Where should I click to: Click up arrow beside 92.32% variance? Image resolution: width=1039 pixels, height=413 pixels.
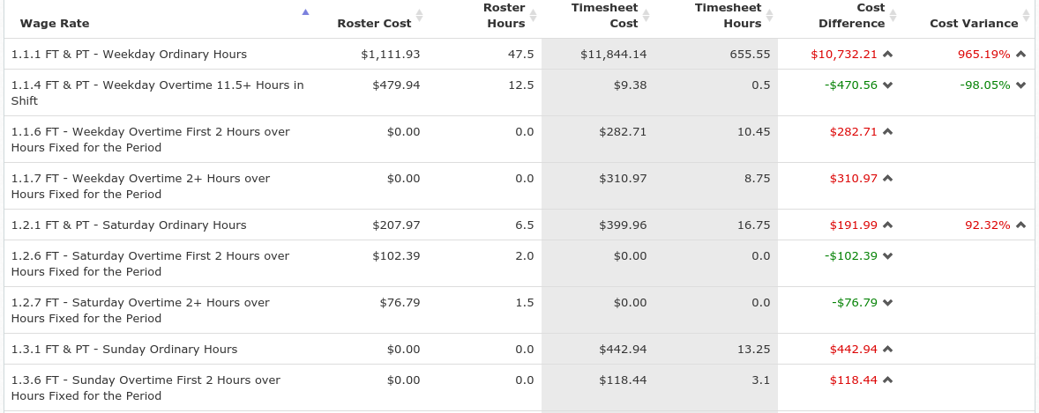(x=1021, y=225)
